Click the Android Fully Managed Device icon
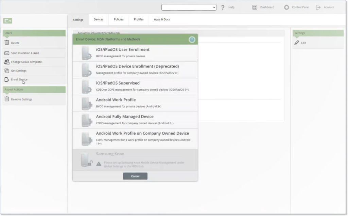 click(x=87, y=120)
